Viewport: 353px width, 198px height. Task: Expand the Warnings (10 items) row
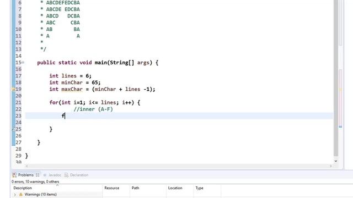pos(15,194)
